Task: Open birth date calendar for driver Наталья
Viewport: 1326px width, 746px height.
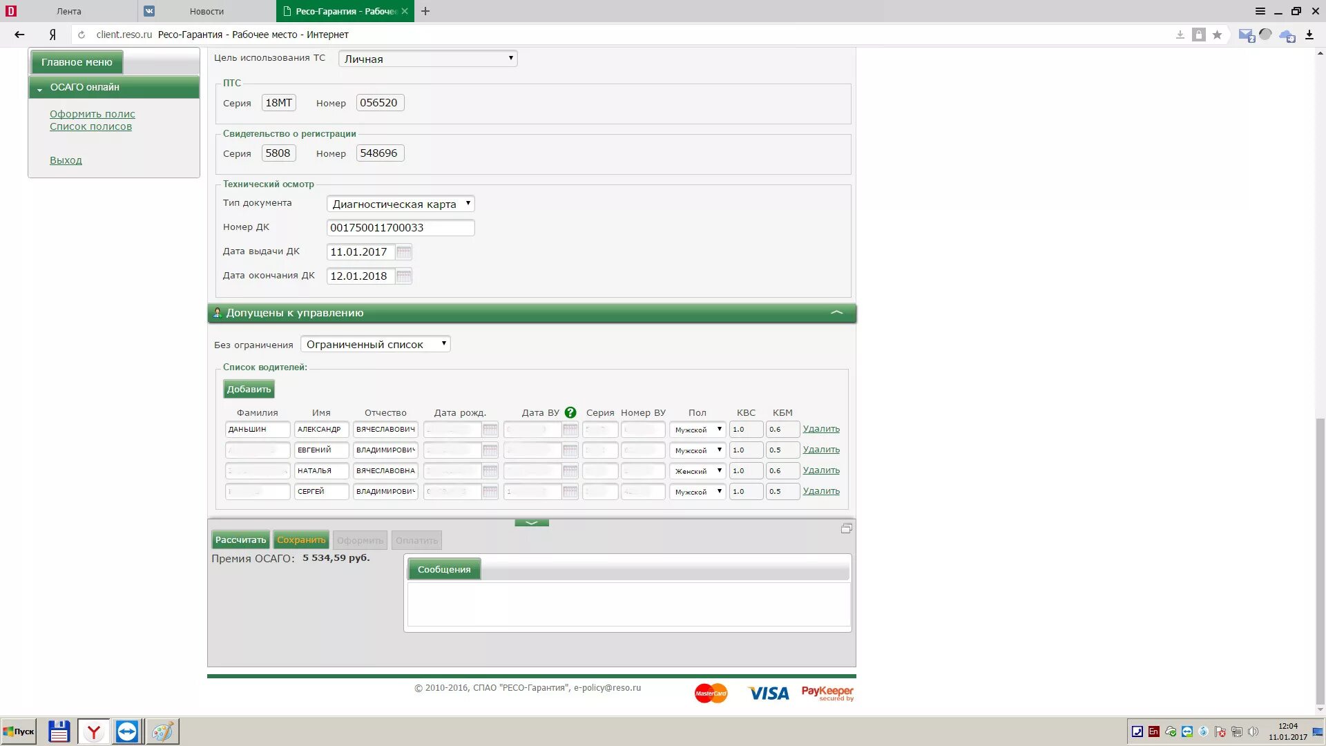Action: pos(490,471)
